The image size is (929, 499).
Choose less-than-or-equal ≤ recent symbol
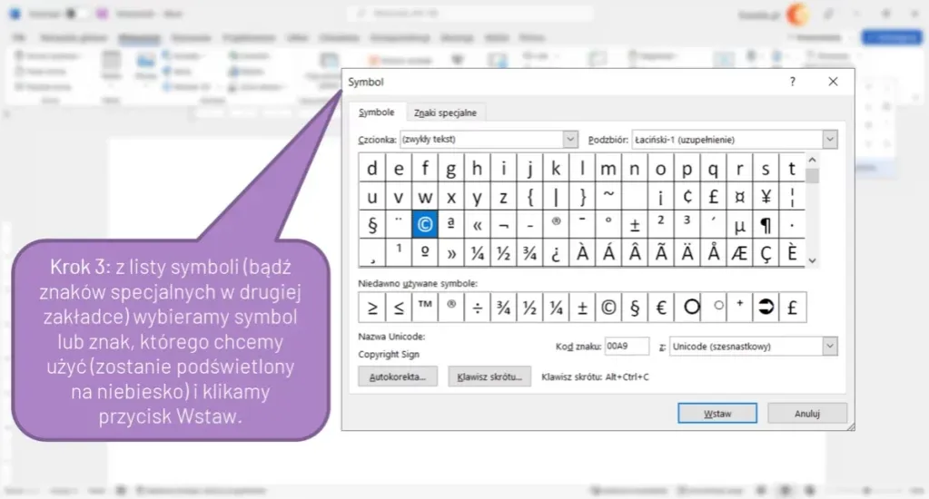398,308
